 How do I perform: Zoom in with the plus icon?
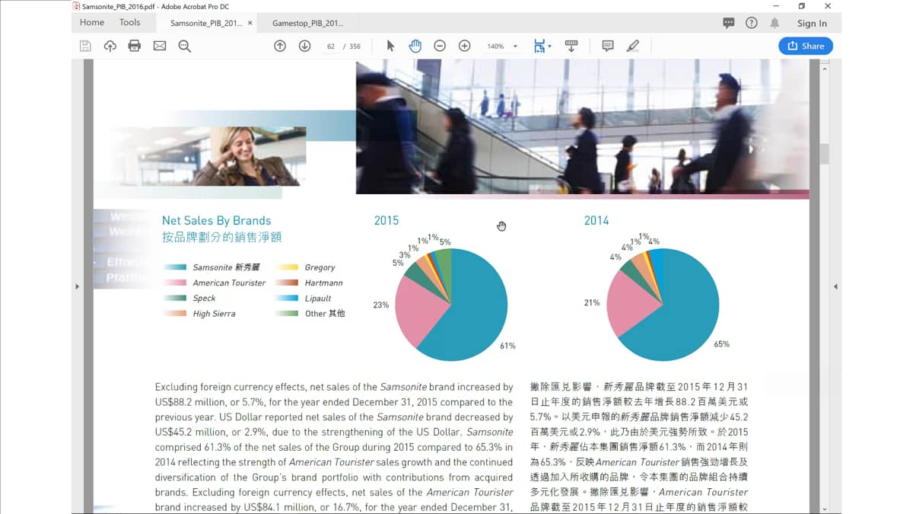[x=465, y=46]
